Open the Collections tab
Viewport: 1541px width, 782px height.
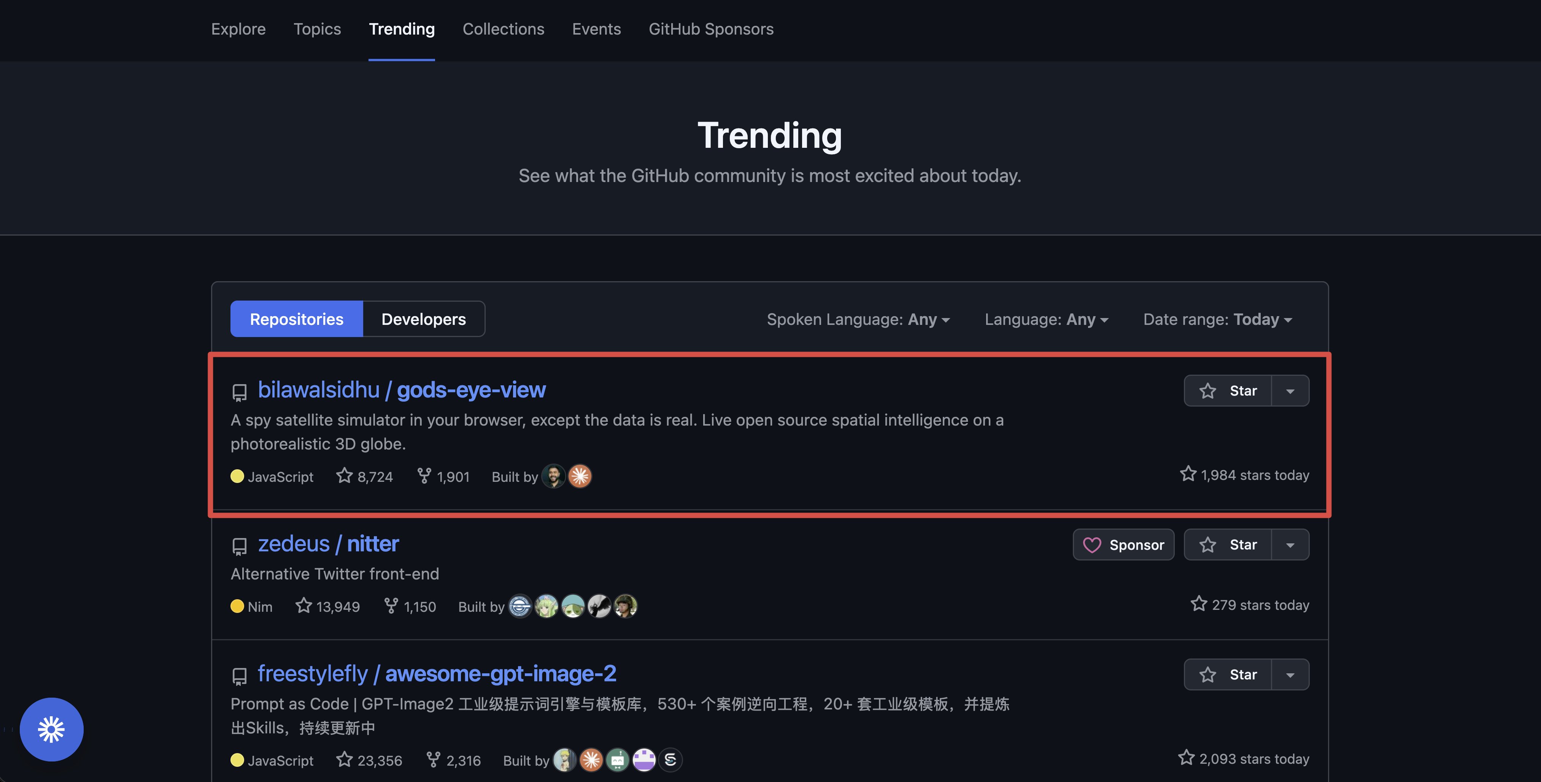click(503, 29)
